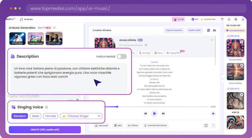This screenshot has width=252, height=138.
Task: Open the Discord icon link
Action: (x=214, y=30)
